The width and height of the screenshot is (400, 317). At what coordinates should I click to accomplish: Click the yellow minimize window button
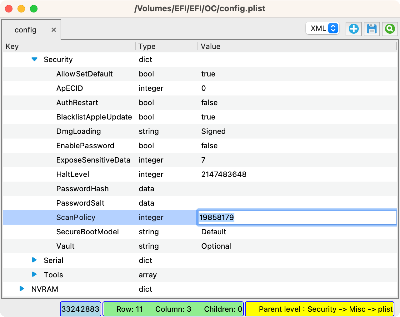point(21,9)
